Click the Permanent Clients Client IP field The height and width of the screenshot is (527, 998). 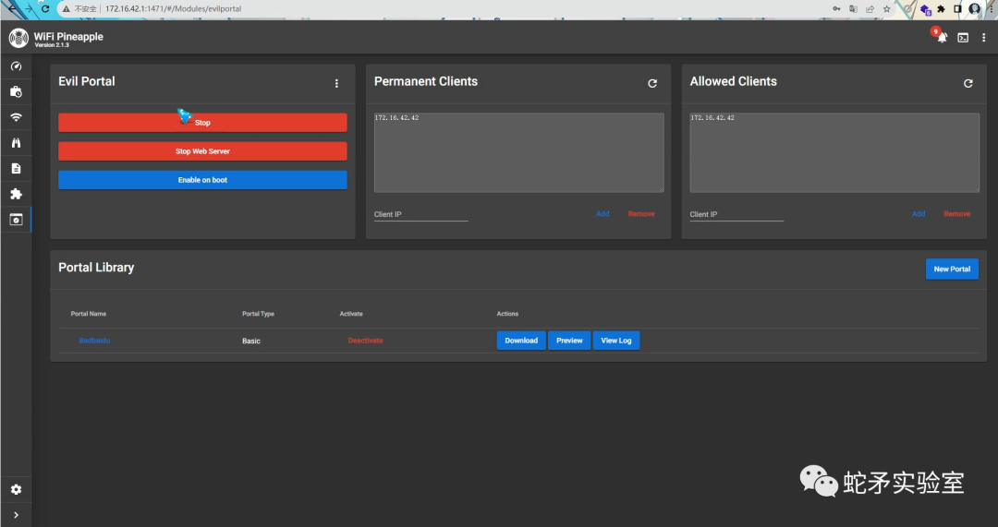tap(420, 214)
